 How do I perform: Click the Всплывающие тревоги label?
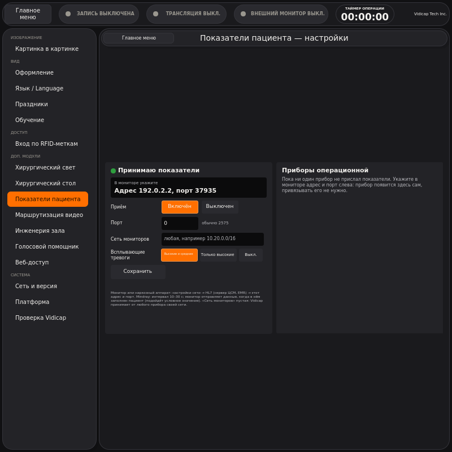click(x=128, y=255)
